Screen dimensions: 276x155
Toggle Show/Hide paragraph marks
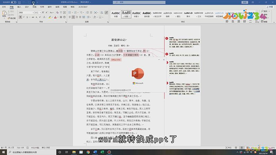[x=106, y=12]
